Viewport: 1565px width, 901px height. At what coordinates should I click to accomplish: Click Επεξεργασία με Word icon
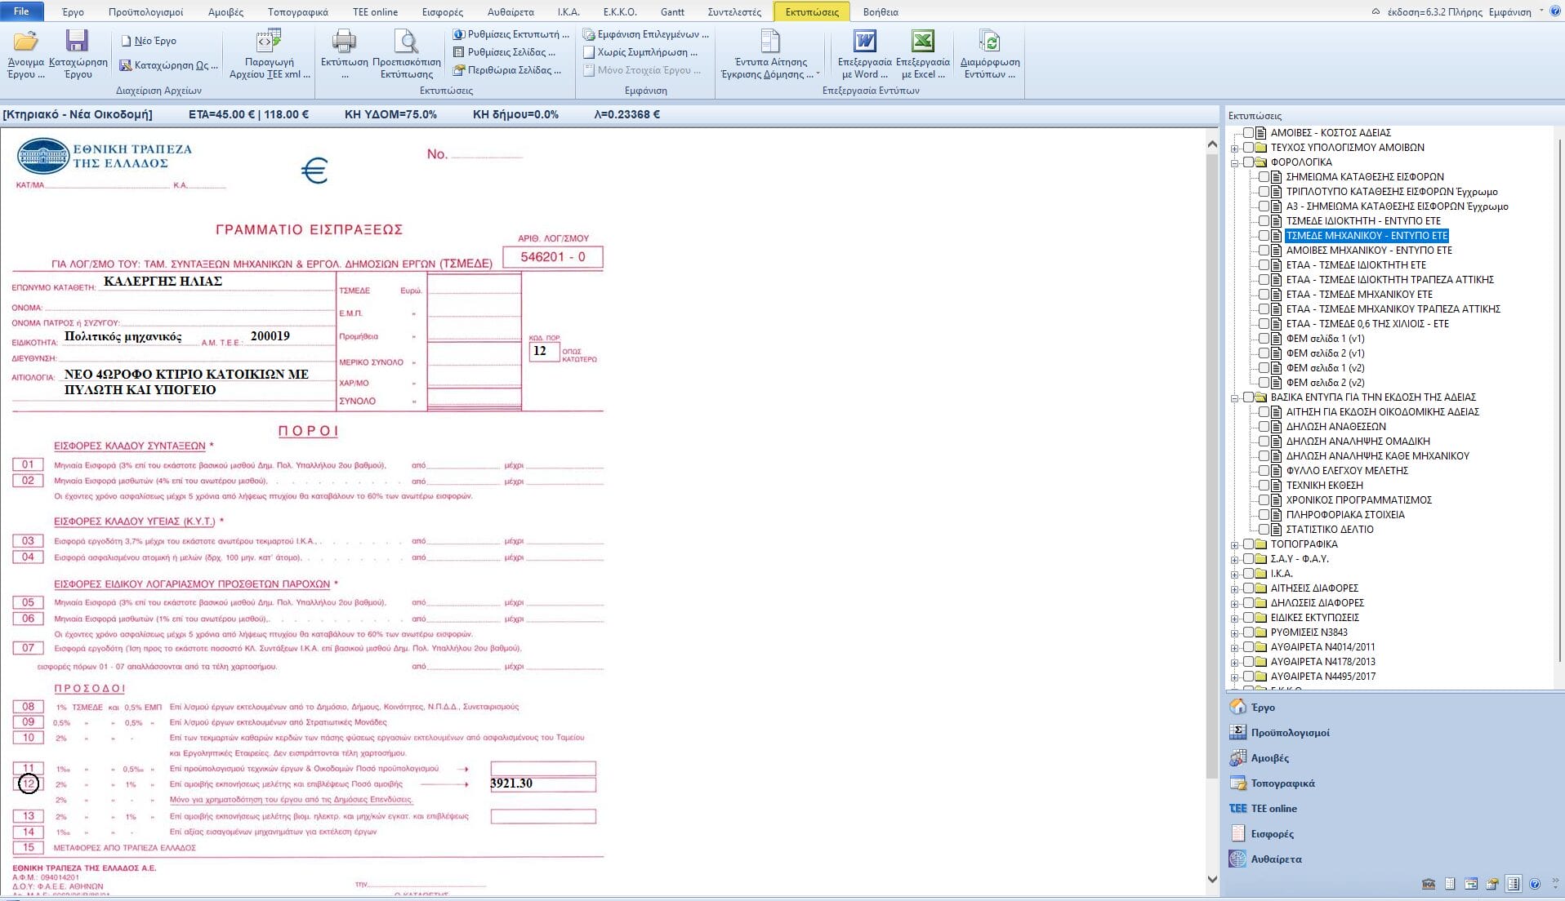pyautogui.click(x=864, y=42)
